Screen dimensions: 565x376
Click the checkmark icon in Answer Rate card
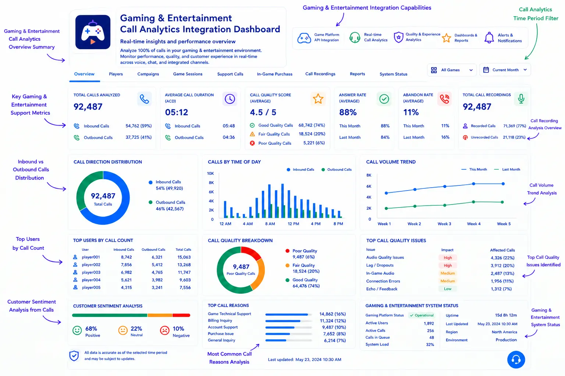(x=384, y=99)
